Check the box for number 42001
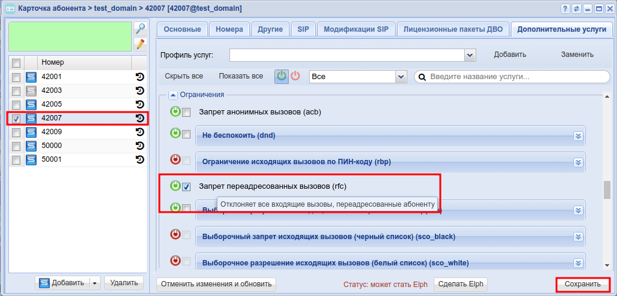Viewport: 617px width, 296px height. coord(16,77)
